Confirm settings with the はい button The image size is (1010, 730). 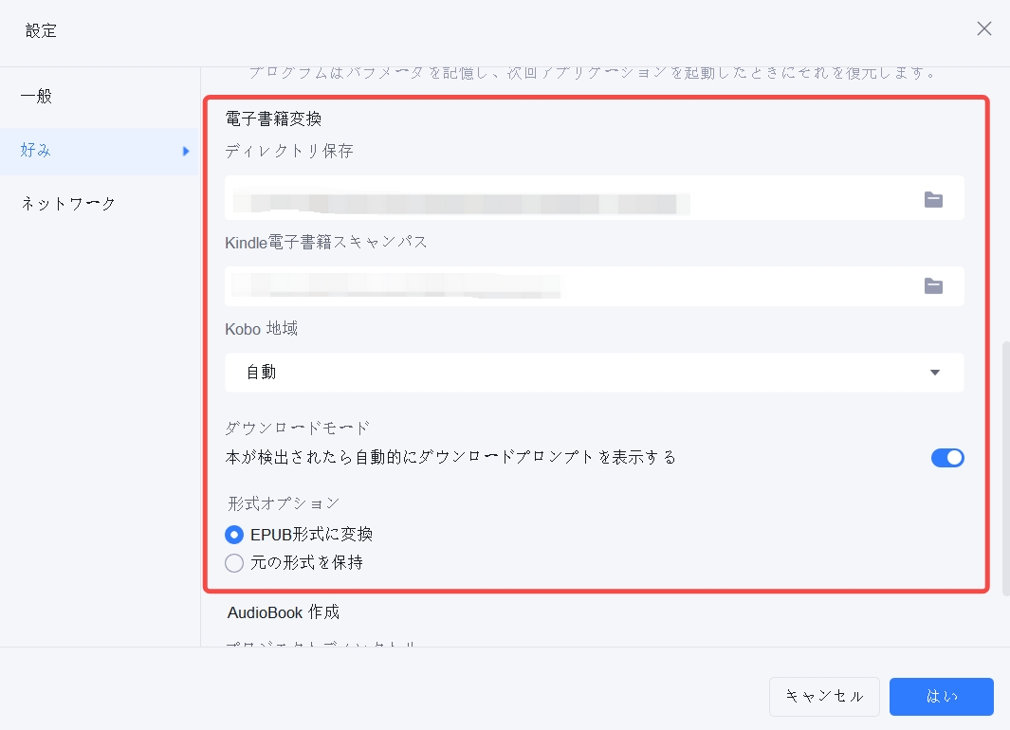(941, 696)
